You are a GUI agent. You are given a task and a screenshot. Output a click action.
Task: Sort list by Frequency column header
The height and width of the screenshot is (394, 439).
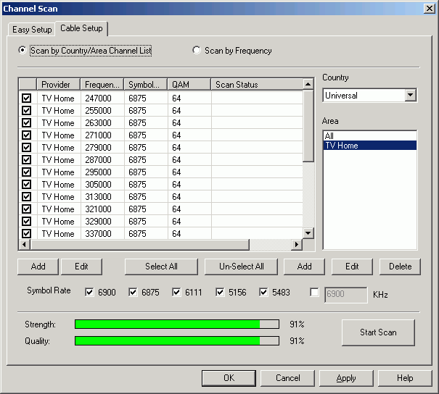point(102,85)
